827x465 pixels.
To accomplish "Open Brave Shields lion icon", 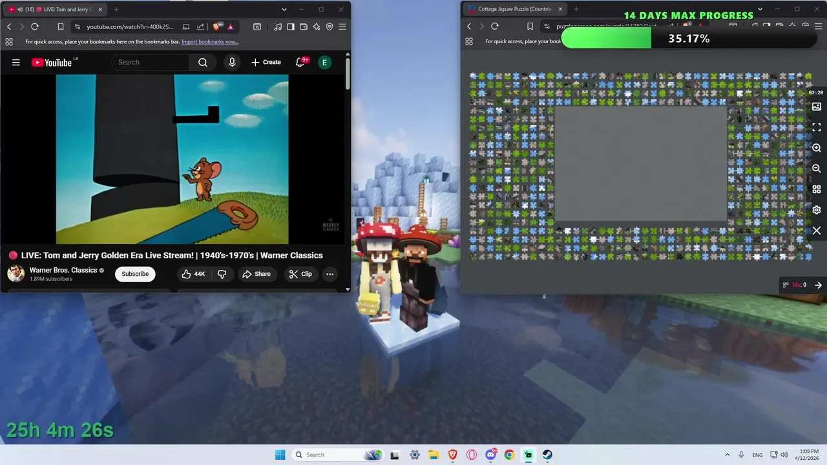I will (x=216, y=26).
